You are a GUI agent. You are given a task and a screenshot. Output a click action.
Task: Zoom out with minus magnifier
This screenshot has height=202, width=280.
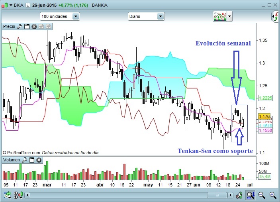tap(262, 195)
